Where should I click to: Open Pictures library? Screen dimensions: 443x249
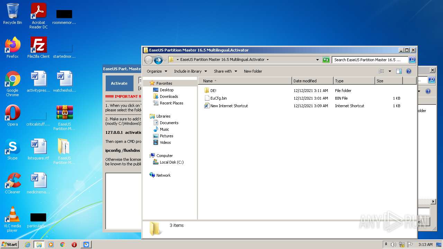(166, 136)
